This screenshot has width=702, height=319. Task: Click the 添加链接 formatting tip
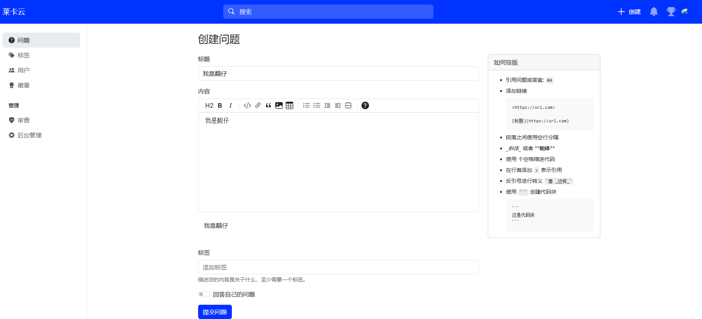click(516, 91)
